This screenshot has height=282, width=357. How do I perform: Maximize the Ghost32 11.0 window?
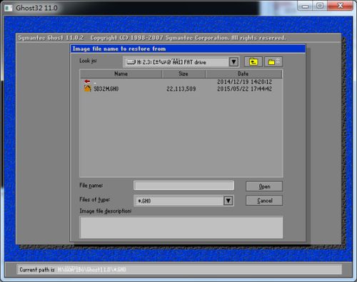tap(320, 6)
